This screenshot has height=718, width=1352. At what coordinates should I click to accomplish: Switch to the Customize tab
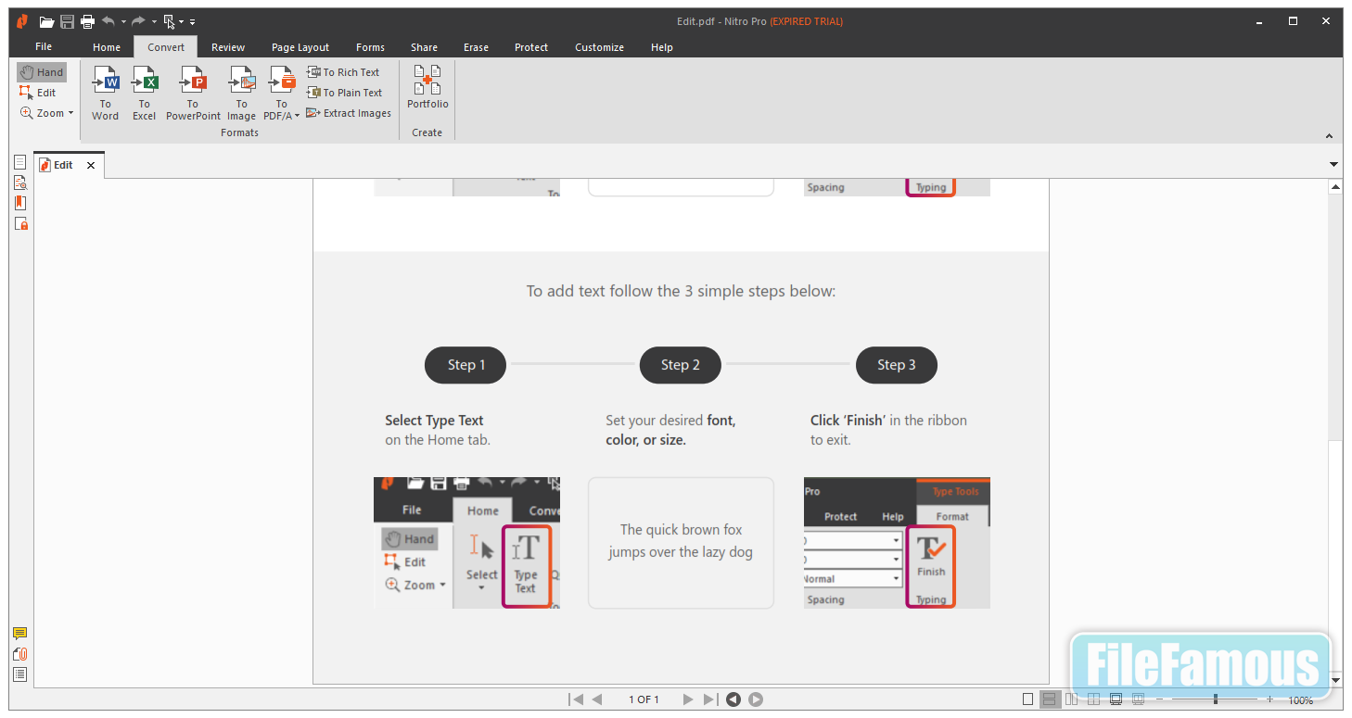point(599,47)
